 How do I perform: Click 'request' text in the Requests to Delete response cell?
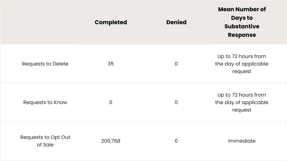click(x=242, y=72)
